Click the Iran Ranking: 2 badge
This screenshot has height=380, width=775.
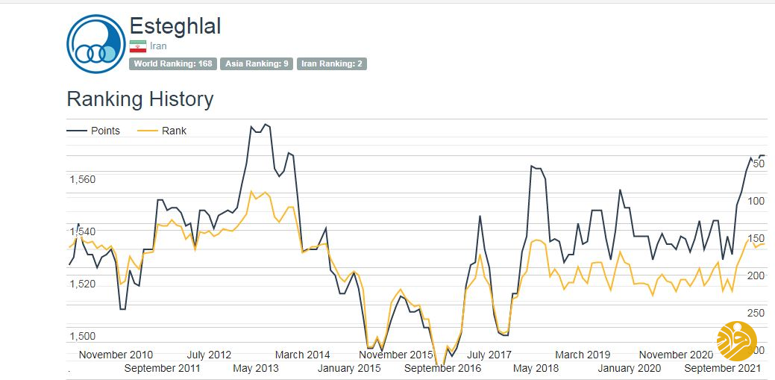(332, 63)
